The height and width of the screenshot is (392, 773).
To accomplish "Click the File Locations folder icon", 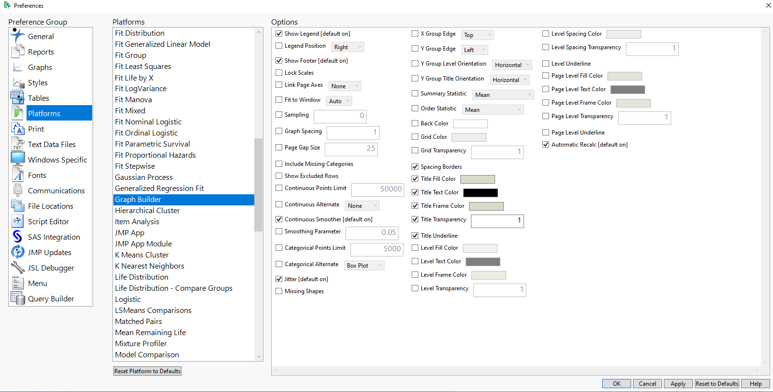I will pos(18,206).
